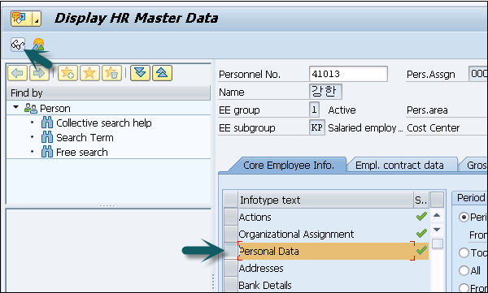Click the Active status text
Screen dimensions: 488x293
click(342, 110)
